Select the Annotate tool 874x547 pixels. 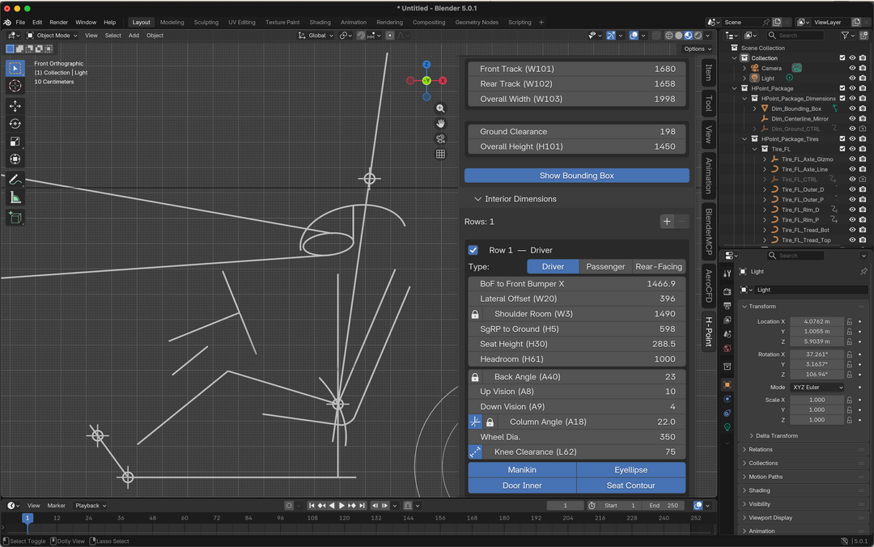point(15,180)
